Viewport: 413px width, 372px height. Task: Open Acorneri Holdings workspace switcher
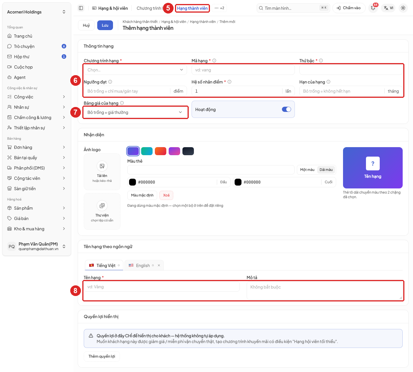[x=37, y=12]
